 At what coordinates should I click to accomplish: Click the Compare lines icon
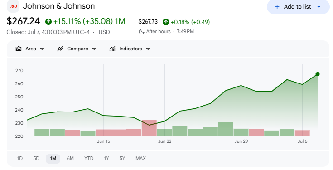[60, 49]
